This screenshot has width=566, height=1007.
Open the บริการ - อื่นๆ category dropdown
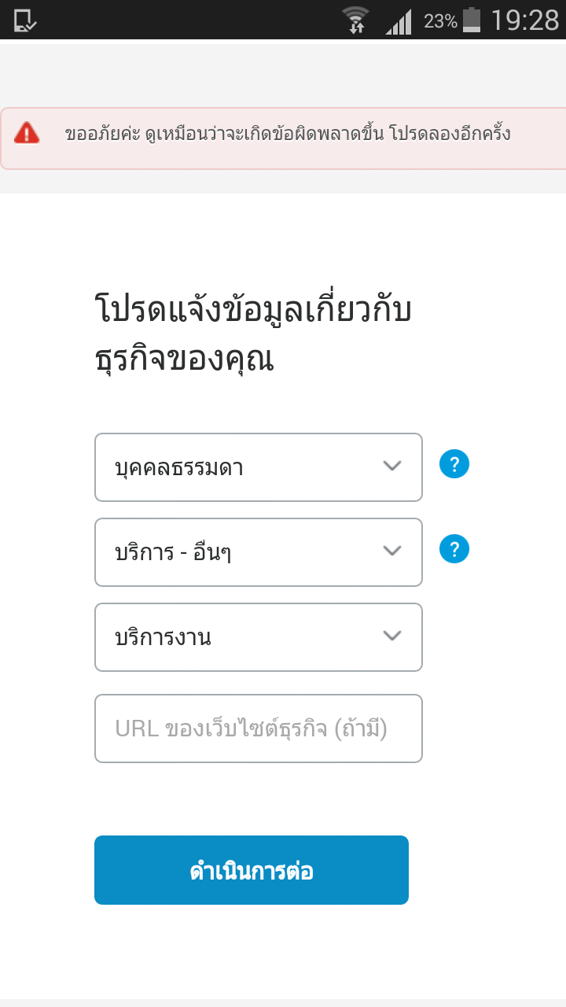click(259, 552)
